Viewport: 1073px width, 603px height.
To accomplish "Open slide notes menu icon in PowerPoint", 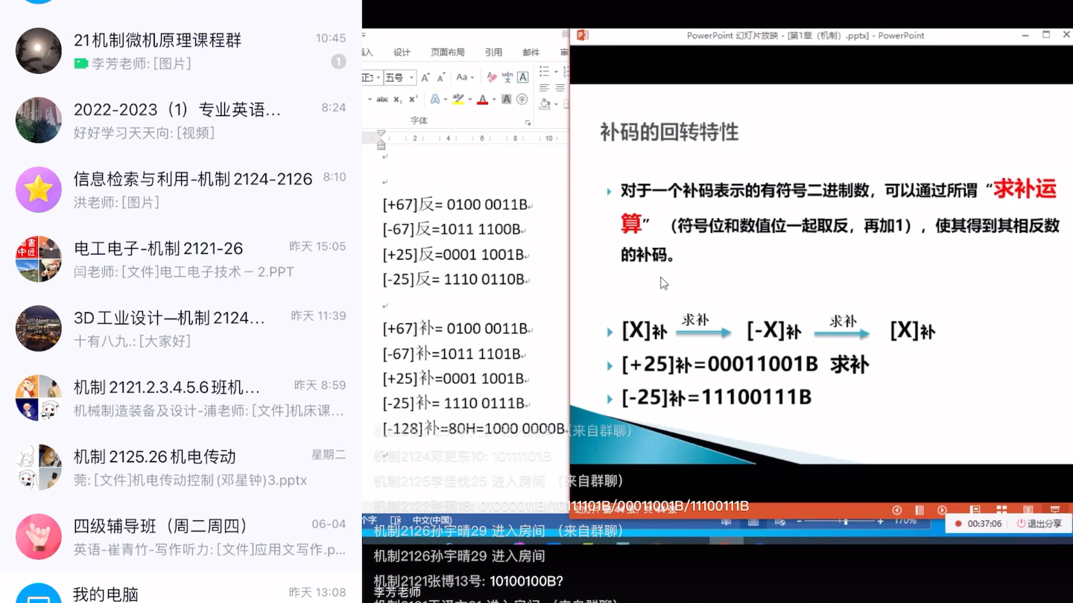I will coord(920,510).
